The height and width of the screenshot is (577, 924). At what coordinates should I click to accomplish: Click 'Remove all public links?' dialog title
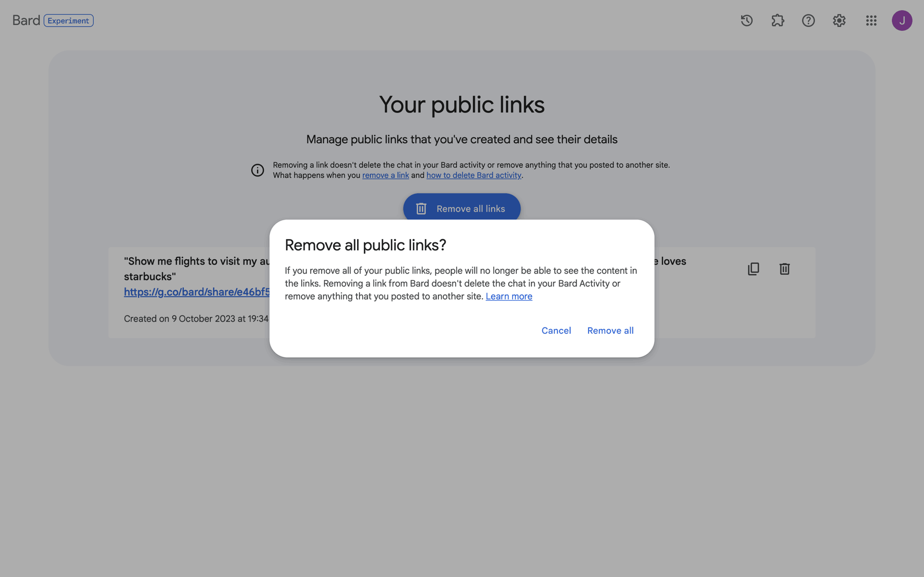pos(365,245)
